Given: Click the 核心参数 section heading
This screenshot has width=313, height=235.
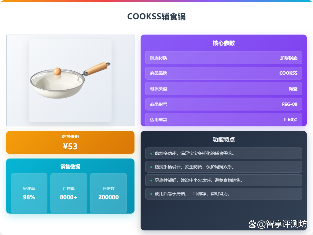Looking at the screenshot, I should point(223,43).
